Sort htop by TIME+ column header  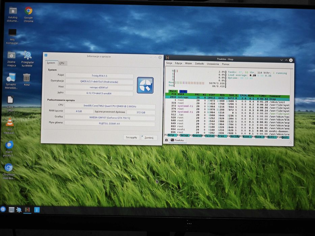pos(263,96)
